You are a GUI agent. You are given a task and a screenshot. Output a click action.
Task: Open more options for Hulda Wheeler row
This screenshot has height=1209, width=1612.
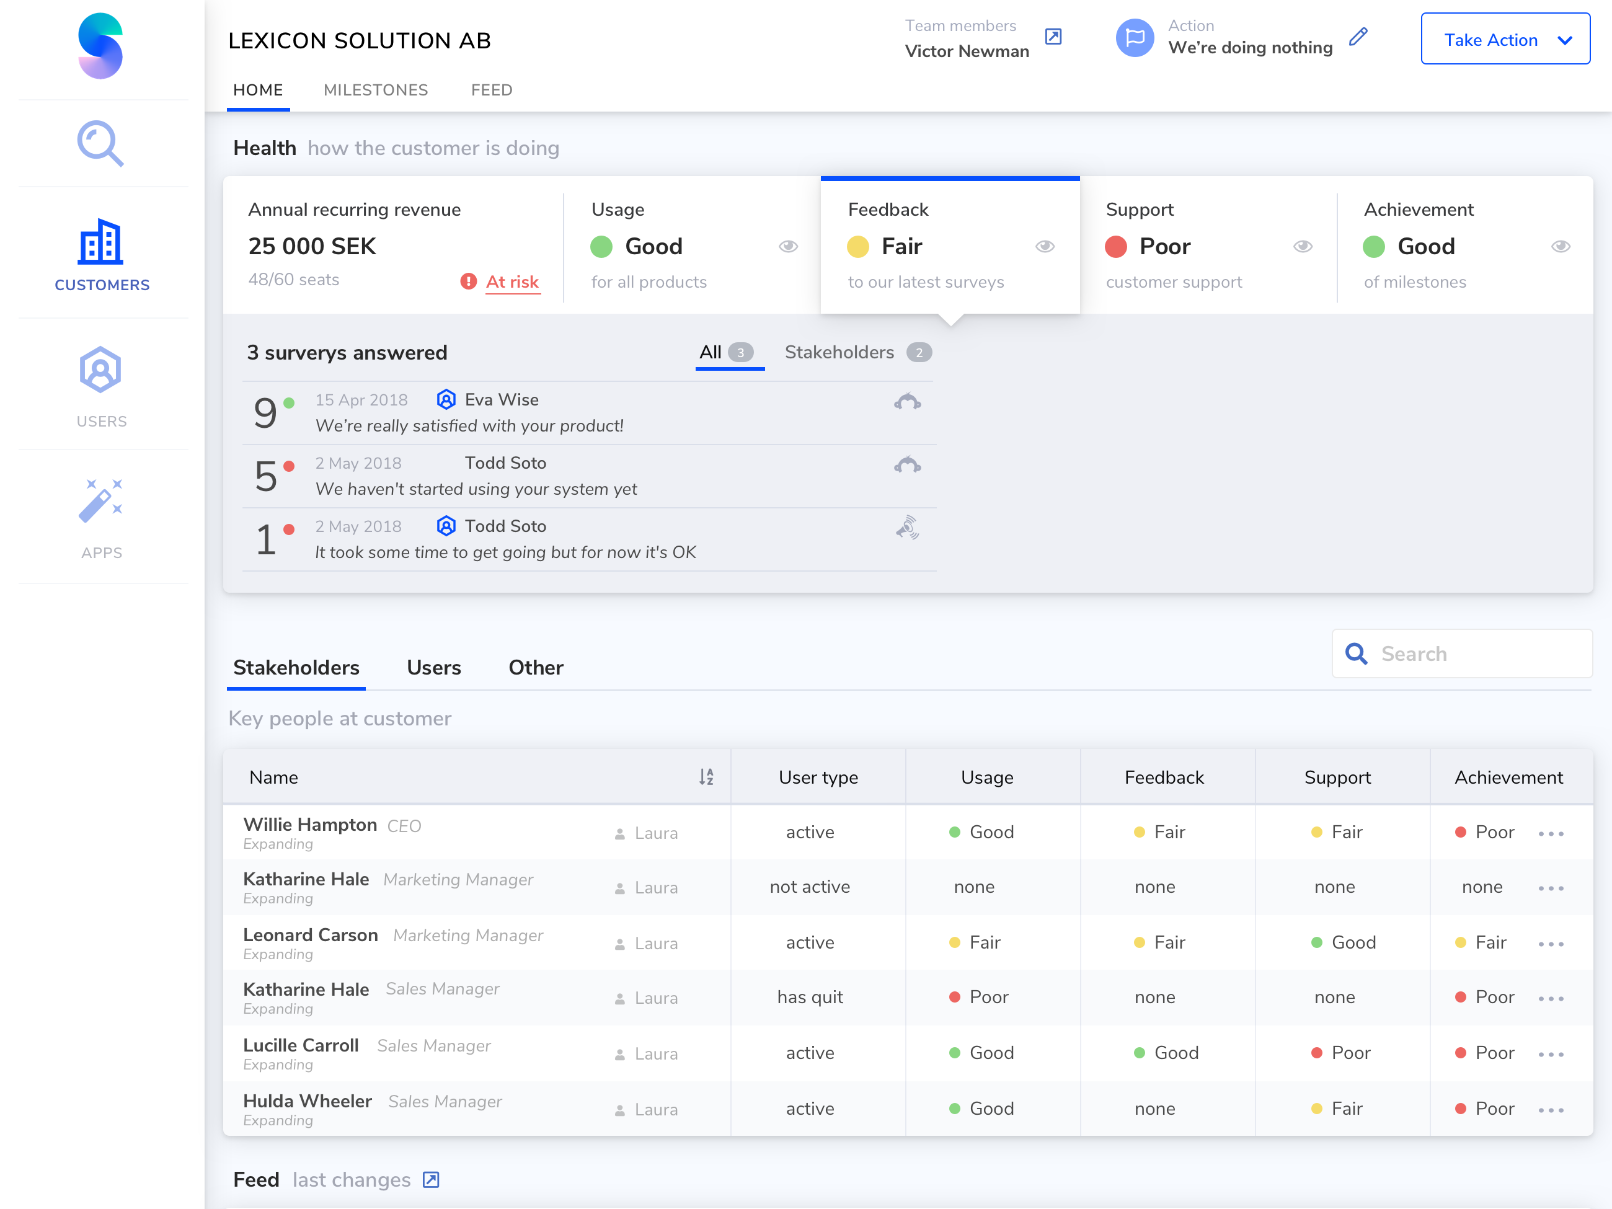pyautogui.click(x=1551, y=1110)
